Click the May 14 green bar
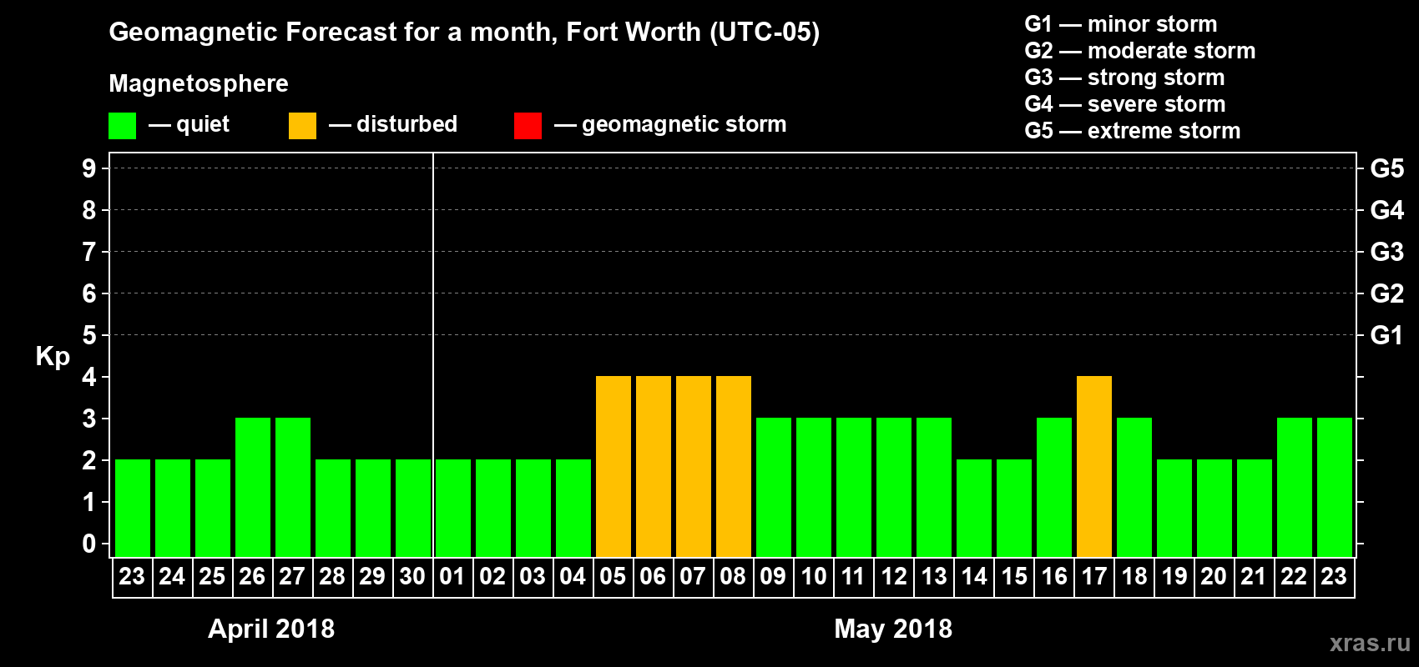This screenshot has width=1419, height=667. [974, 508]
